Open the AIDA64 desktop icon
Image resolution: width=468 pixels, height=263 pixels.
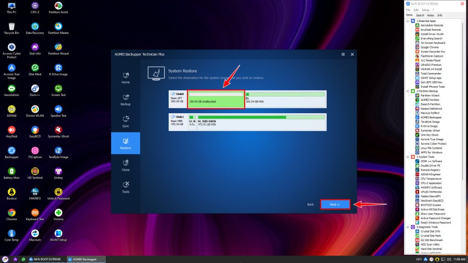point(11,111)
